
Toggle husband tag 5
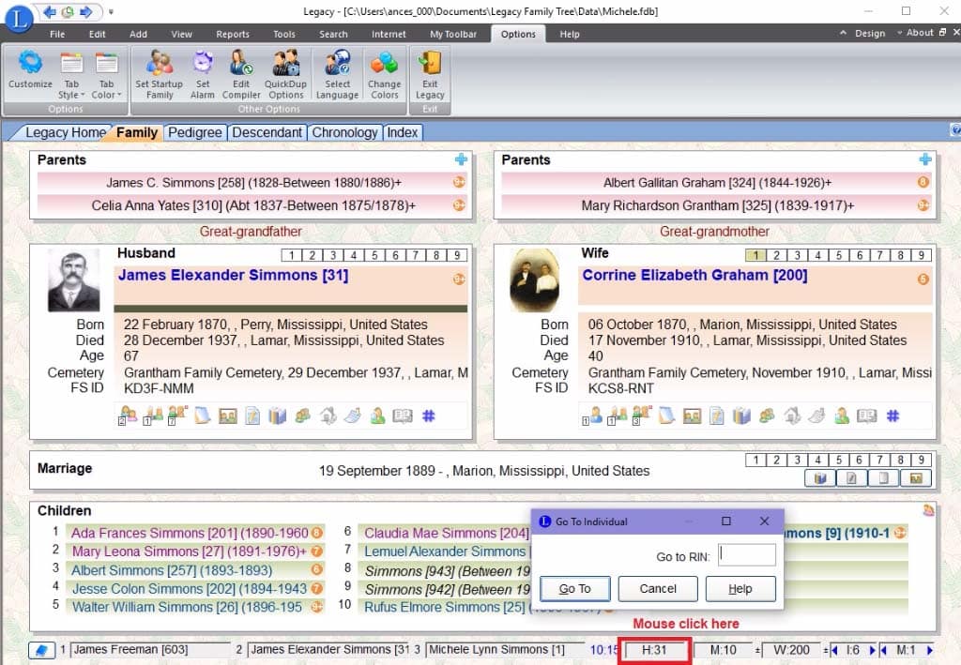[374, 255]
